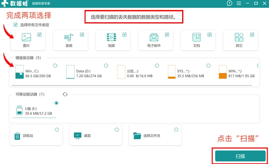Choose the 电子邮件 envelope icon
Image resolution: width=269 pixels, height=164 pixels.
(154, 37)
